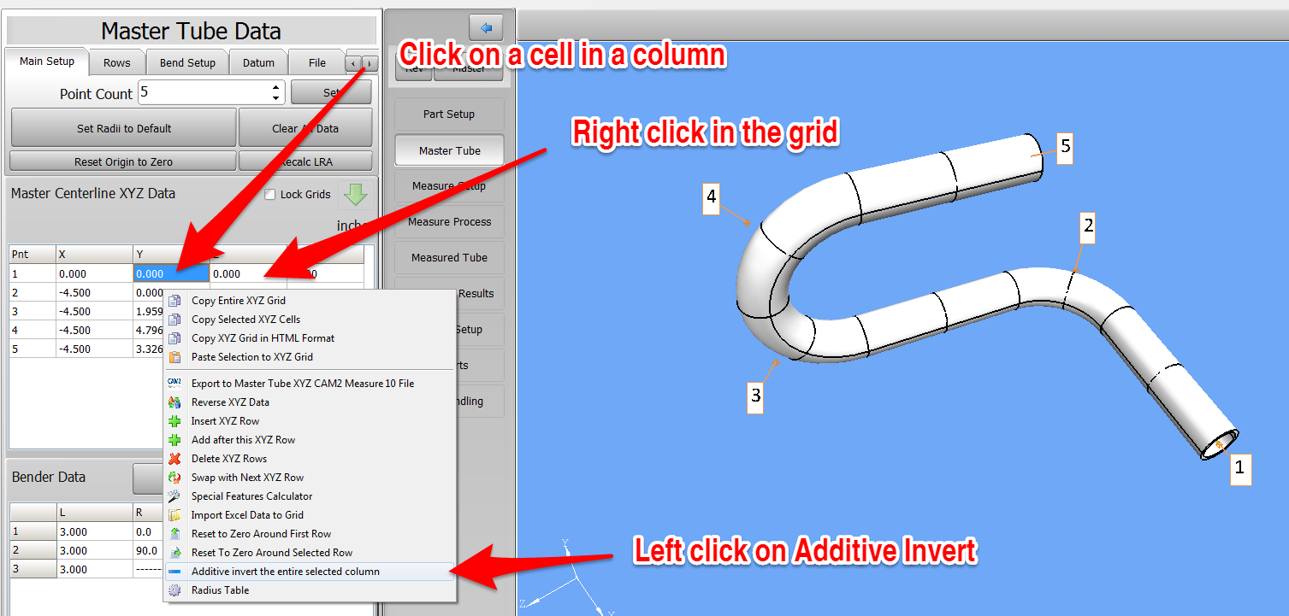Enable the Lock Grids checkbox
Image resolution: width=1289 pixels, height=616 pixels.
[x=270, y=195]
